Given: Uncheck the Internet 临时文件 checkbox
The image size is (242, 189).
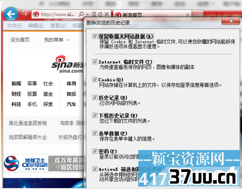Looking at the screenshot, I should pos(95,62).
